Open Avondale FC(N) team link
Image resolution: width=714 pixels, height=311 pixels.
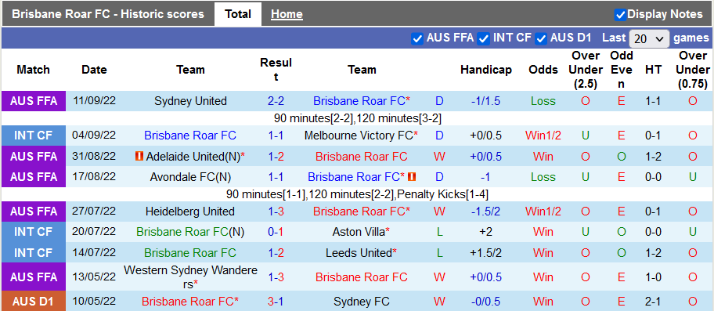click(x=190, y=177)
